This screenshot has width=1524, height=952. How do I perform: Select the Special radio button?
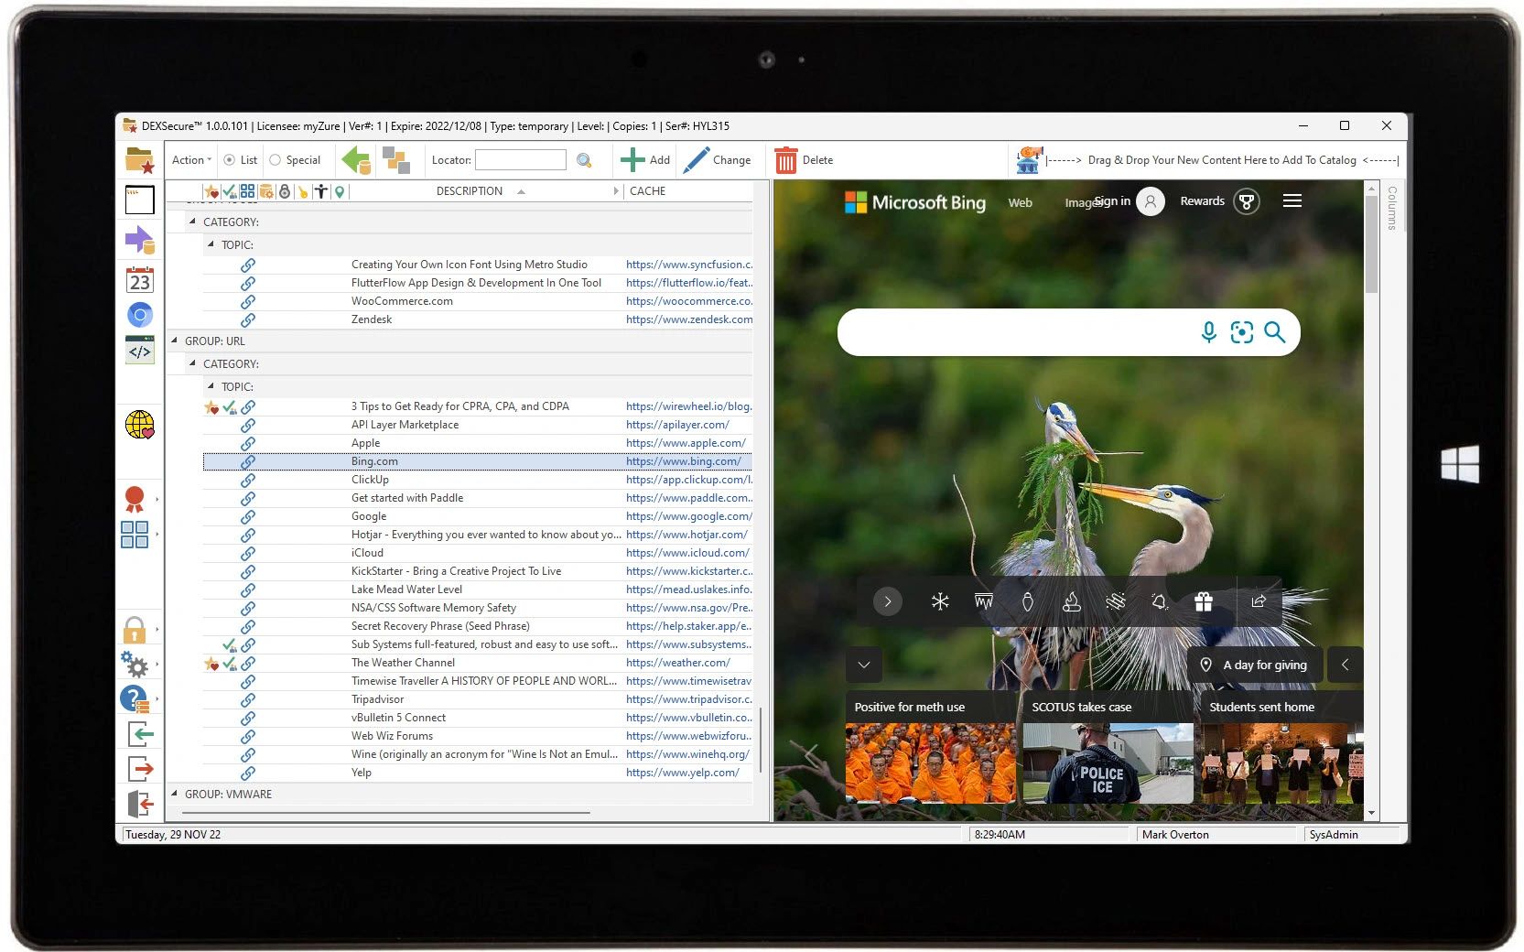tap(275, 160)
